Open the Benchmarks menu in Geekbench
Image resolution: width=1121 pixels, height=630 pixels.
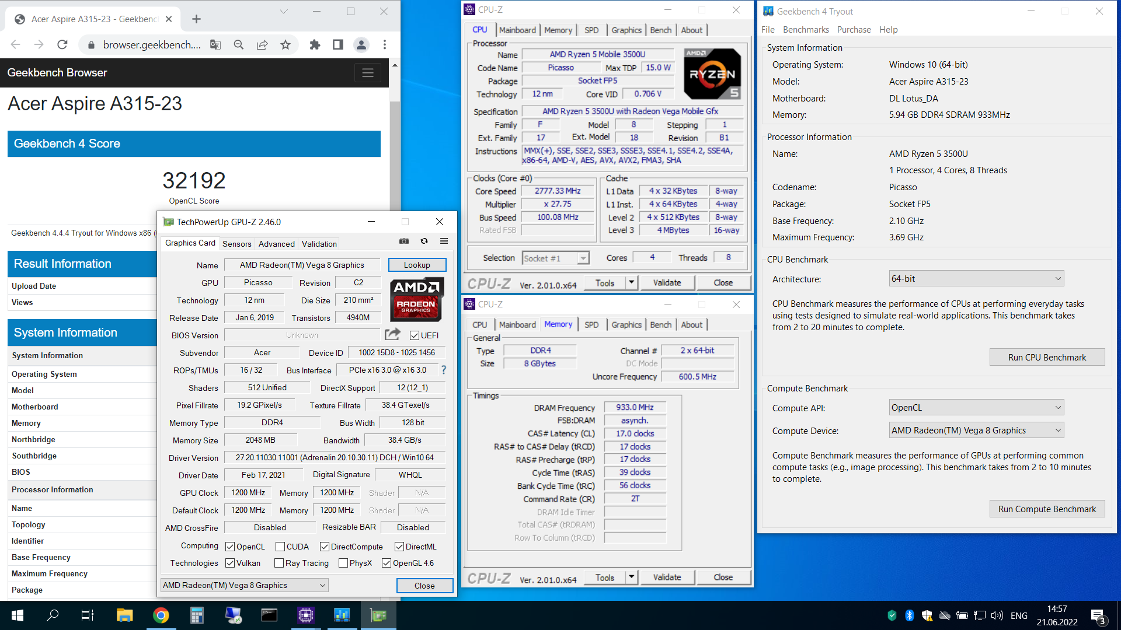[x=806, y=30]
